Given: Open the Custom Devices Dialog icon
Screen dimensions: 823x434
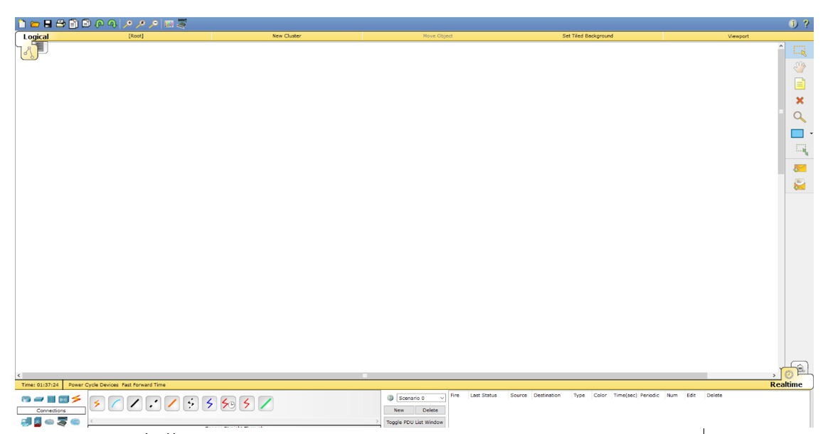Looking at the screenshot, I should [x=181, y=23].
